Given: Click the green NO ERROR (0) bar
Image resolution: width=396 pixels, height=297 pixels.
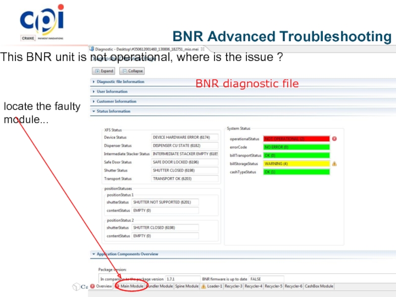Looking at the screenshot, I should pyautogui.click(x=297, y=147).
